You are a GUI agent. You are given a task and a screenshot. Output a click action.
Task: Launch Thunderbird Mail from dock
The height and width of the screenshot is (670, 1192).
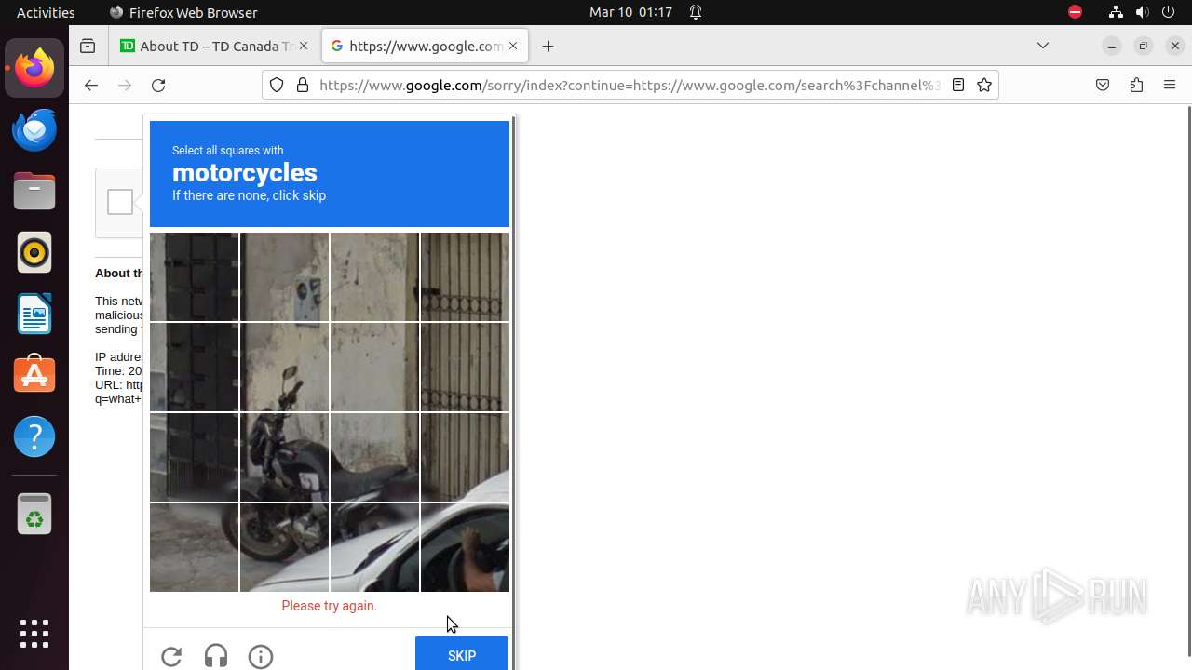(34, 129)
